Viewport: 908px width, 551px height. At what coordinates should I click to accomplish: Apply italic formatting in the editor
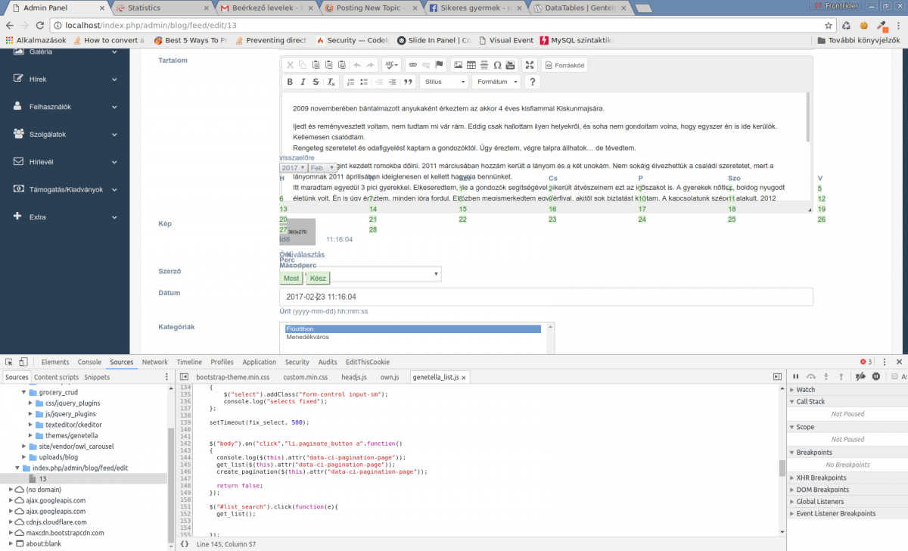303,82
